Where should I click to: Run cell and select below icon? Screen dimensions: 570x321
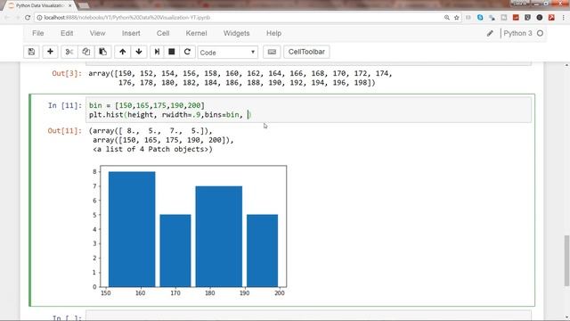pos(157,52)
